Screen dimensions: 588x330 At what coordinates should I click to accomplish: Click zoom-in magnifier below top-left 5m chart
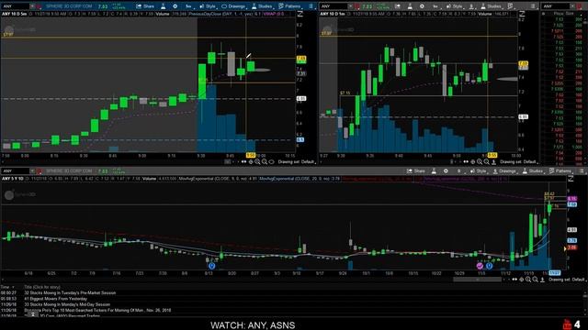click(x=257, y=162)
